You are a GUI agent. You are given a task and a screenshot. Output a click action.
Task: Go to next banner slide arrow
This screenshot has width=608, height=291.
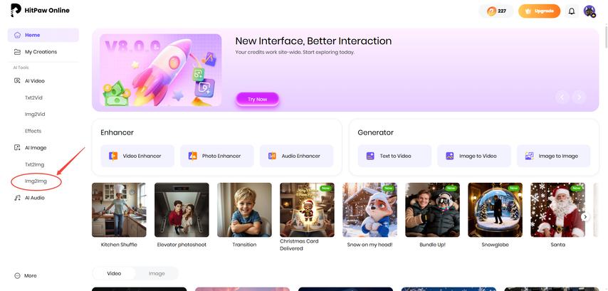580,97
